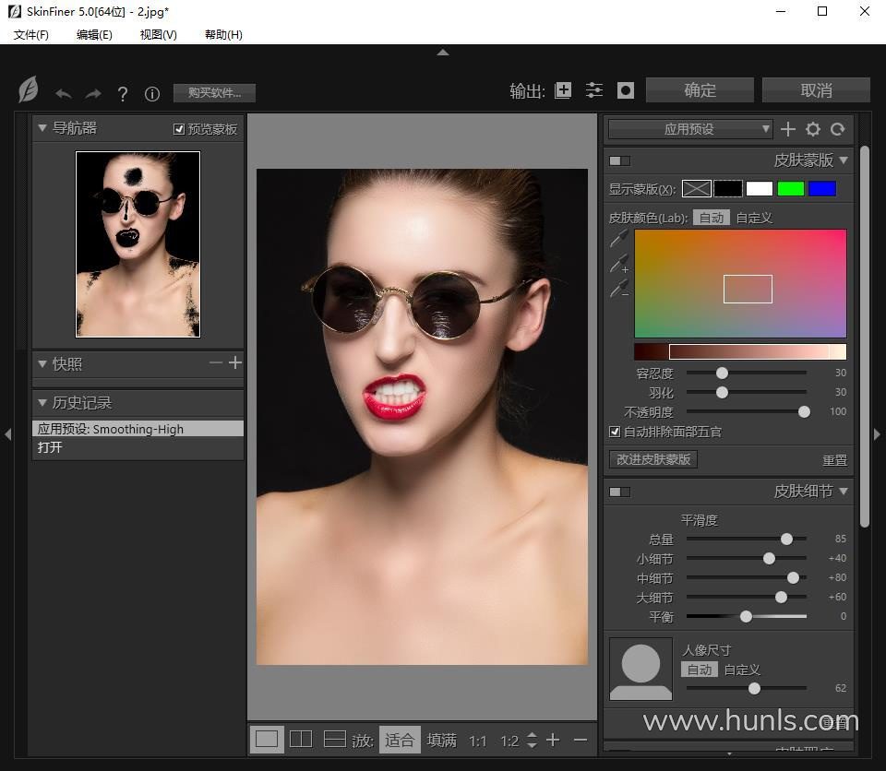Toggle 预览蒙板 checkbox in navigator
The image size is (886, 771).
pyautogui.click(x=179, y=129)
